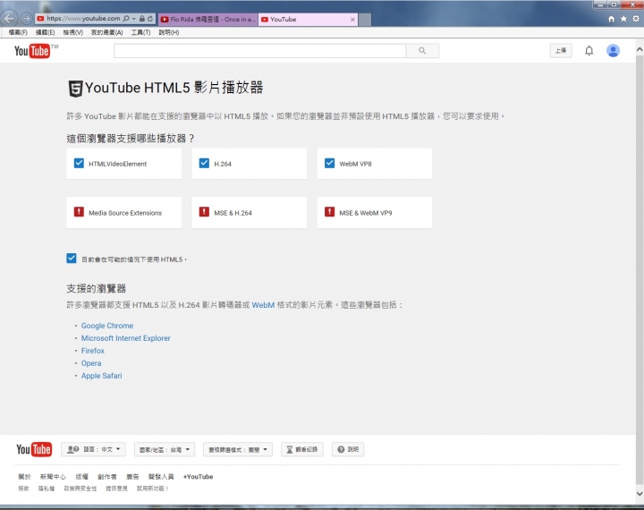
Task: Click the question mark help button in footer
Action: (348, 449)
